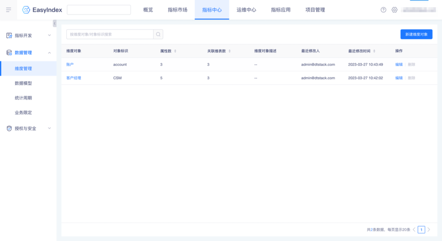Open the 客户经理 dimension object link
442x241 pixels.
pos(74,78)
